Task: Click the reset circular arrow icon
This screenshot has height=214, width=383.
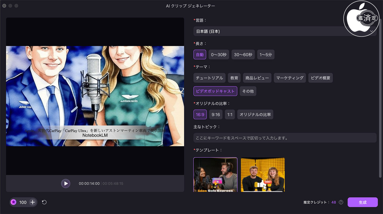Action: [x=44, y=202]
